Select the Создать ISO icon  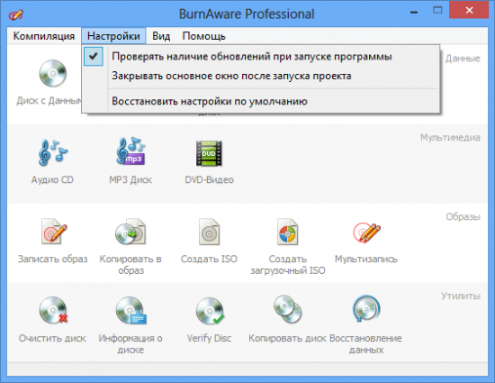[209, 232]
